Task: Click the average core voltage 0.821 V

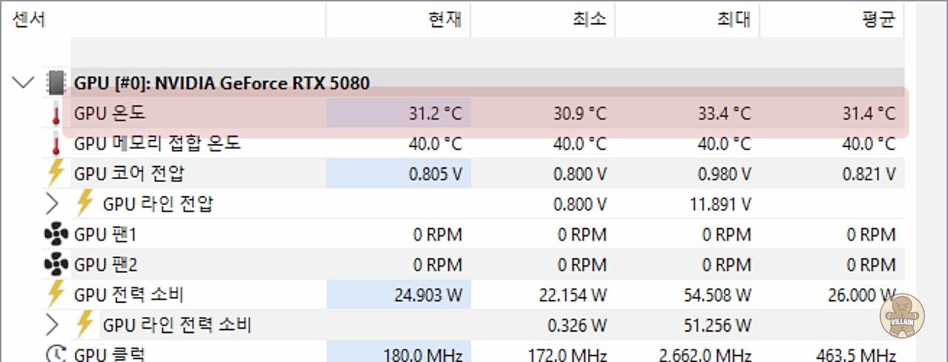Action: click(869, 174)
